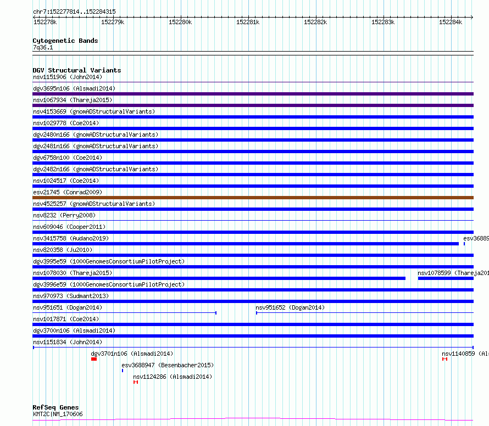This screenshot has height=426, width=489.
Task: Select the 7q36.1 band label
Action: 43,47
